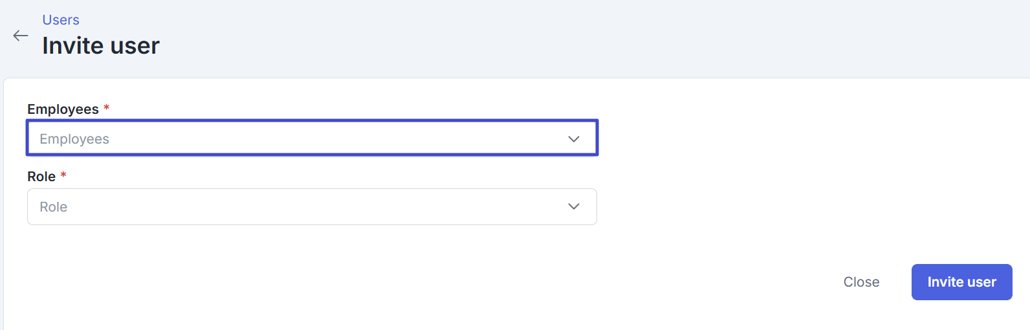1030x330 pixels.
Task: Click middle of the Employees selector box
Action: tap(312, 138)
